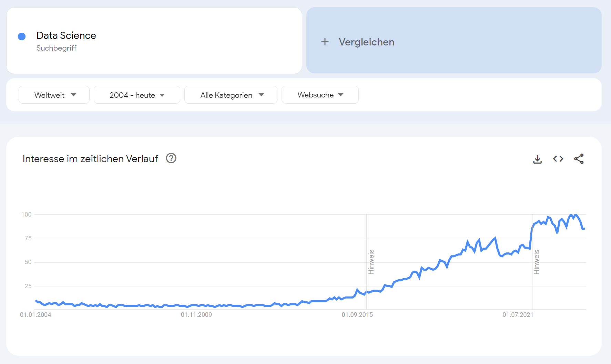Click the plus icon beside Vergleichen
The image size is (611, 364).
coord(325,42)
